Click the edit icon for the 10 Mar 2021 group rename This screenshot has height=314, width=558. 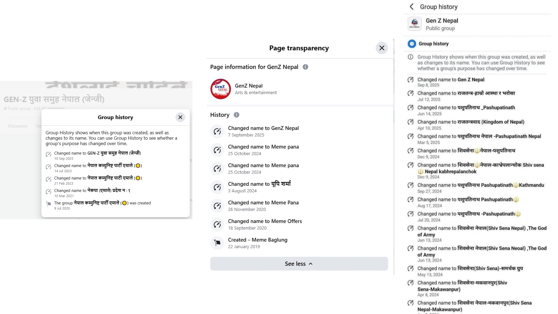49,192
